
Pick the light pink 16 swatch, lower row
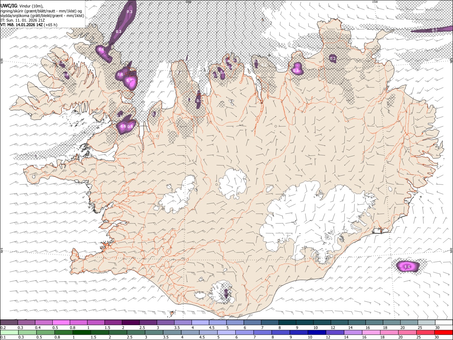coord(371,333)
